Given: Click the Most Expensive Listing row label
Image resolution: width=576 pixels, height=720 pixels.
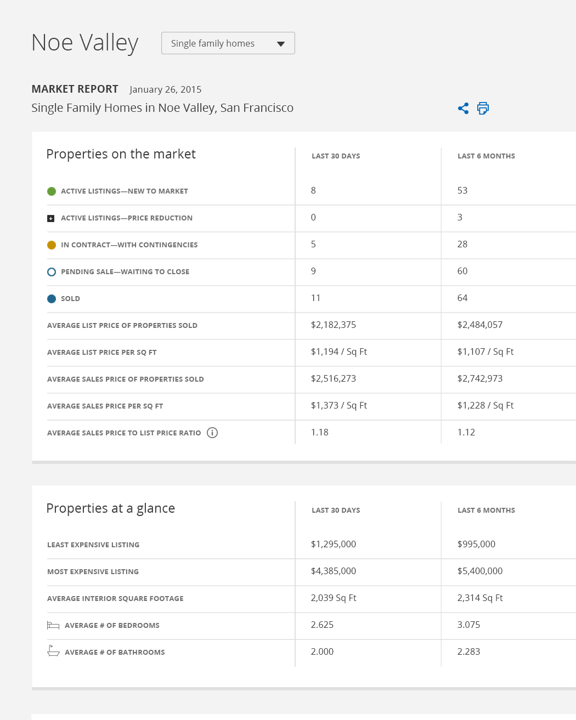Looking at the screenshot, I should tap(93, 572).
